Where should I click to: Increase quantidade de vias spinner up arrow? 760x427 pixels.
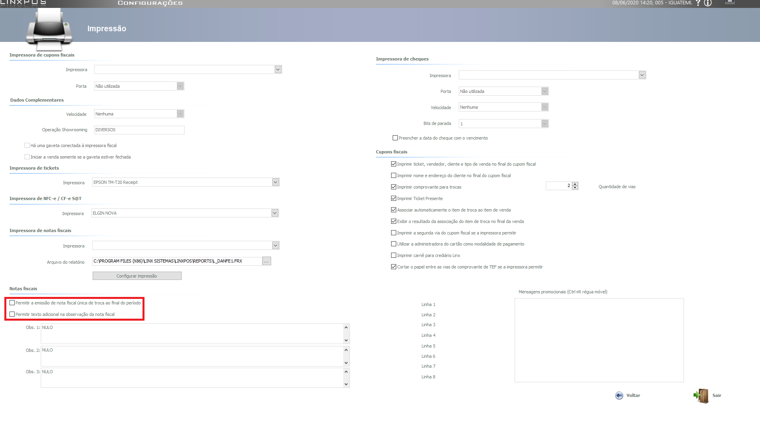575,184
